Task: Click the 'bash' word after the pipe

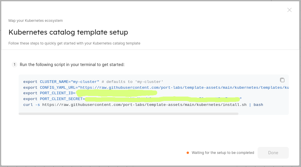Action: [258, 105]
